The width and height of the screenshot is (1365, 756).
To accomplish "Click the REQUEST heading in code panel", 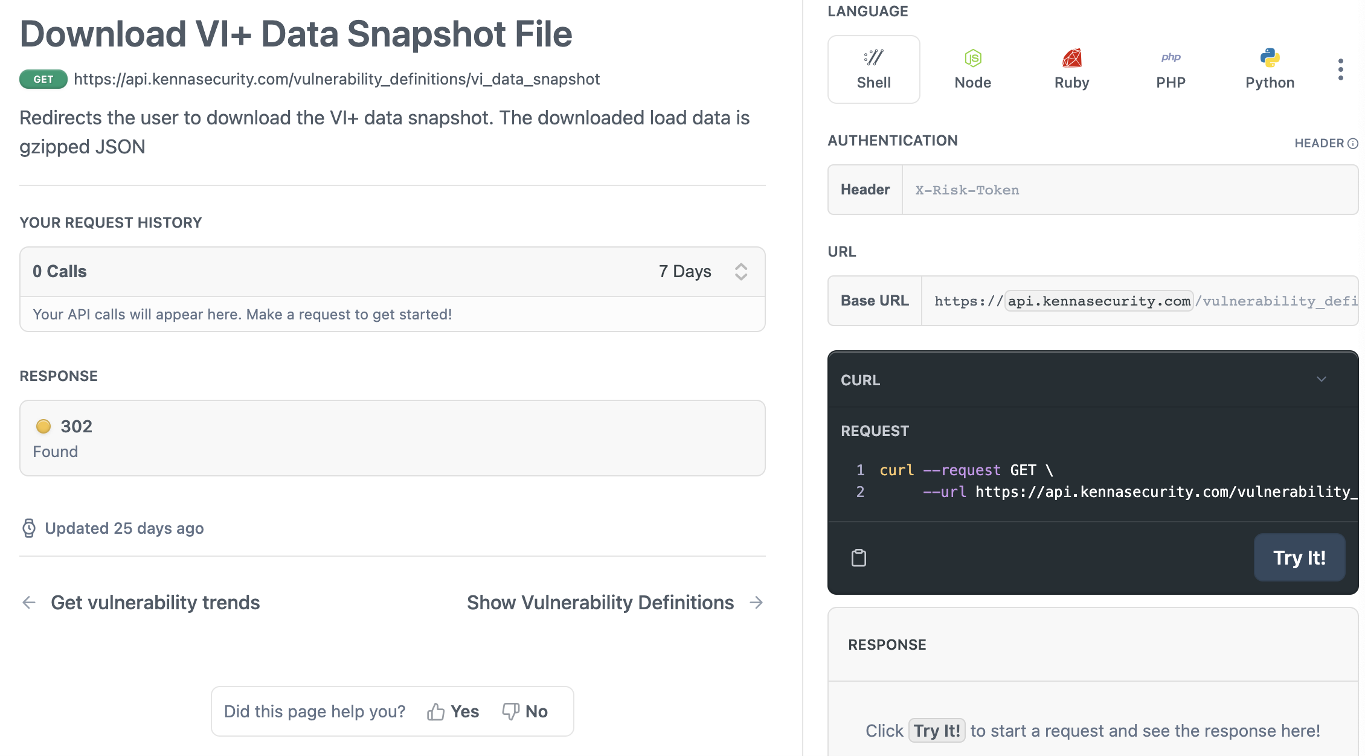I will point(875,431).
